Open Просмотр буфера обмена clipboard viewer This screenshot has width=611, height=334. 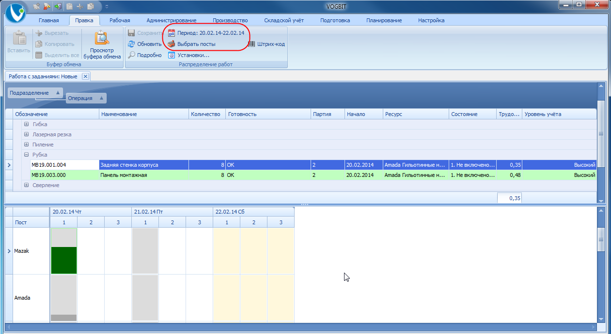[102, 45]
